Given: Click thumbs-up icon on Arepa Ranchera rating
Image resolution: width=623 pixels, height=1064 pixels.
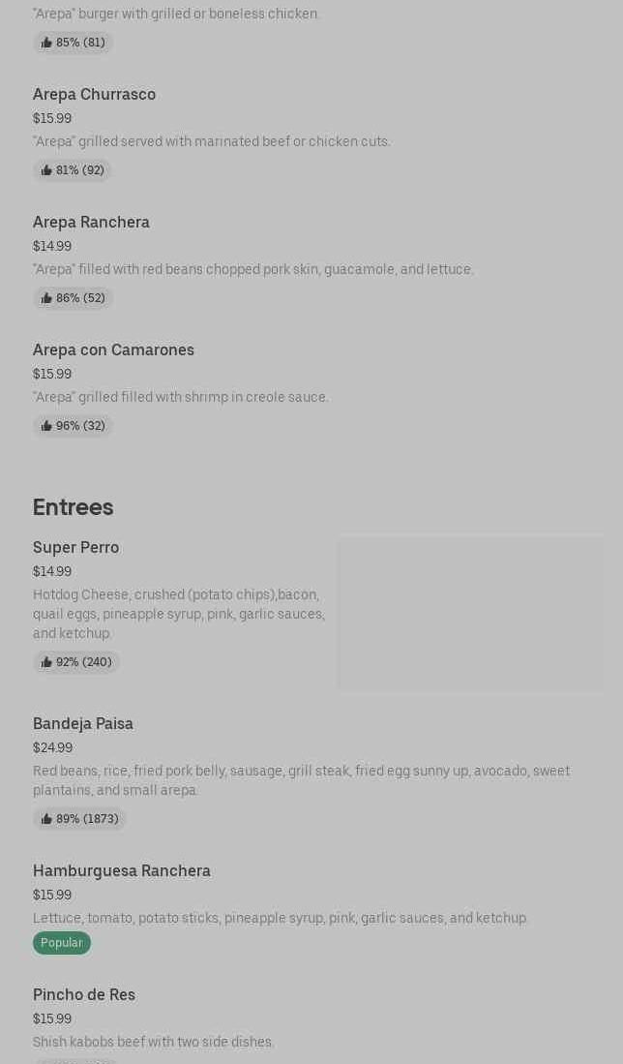Looking at the screenshot, I should 46,298.
